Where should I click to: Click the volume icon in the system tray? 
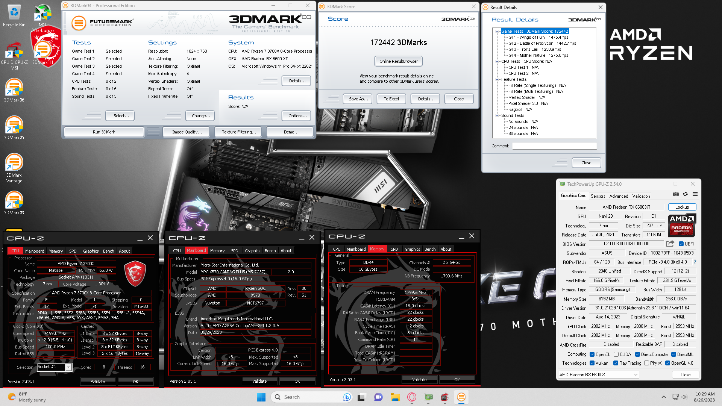684,397
